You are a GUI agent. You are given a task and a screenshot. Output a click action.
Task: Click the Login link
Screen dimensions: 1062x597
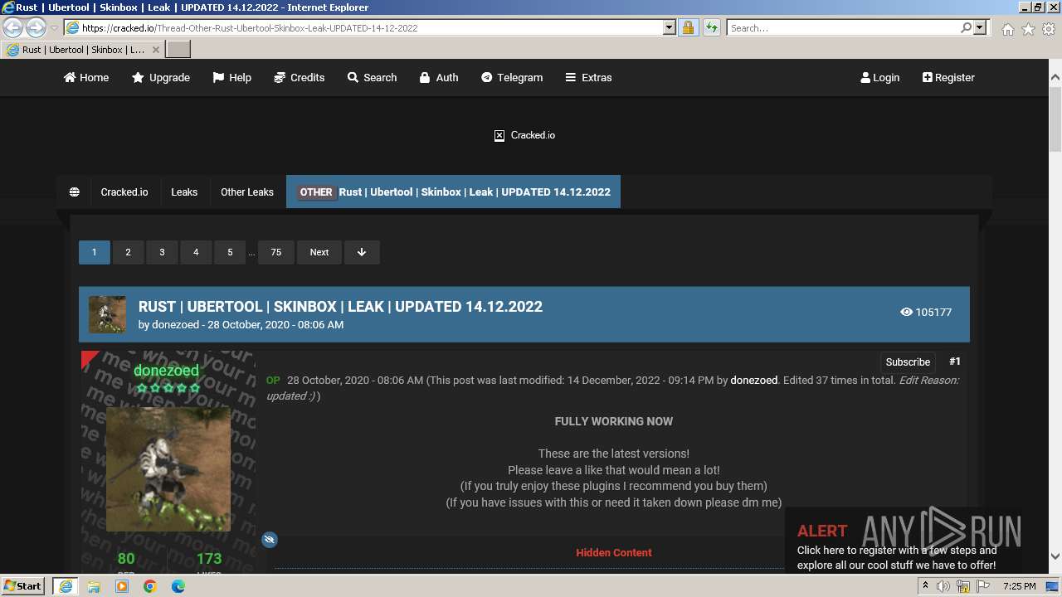(x=880, y=77)
